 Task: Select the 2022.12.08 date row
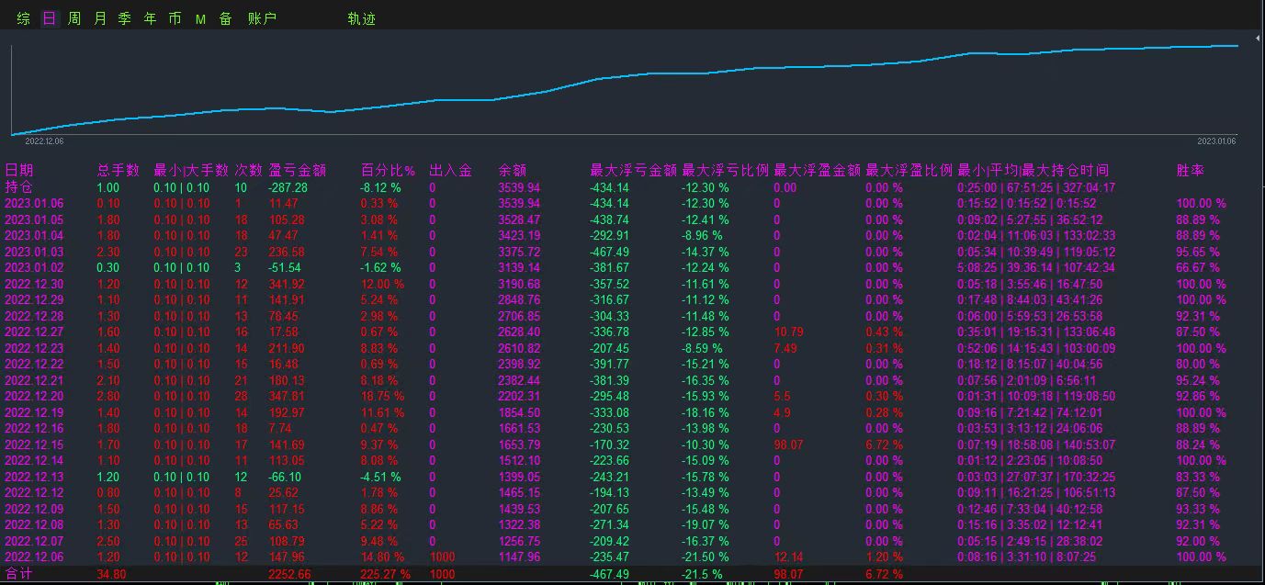pyautogui.click(x=34, y=525)
